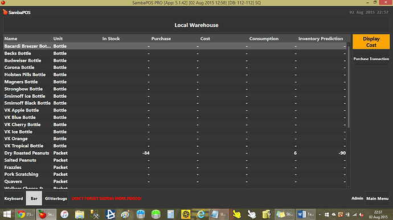Launch Internet Explorer from the taskbar
Image resolution: width=393 pixels, height=220 pixels.
pos(200,214)
